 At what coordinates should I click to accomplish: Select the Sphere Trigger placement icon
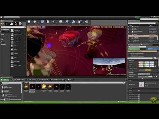coord(12,65)
